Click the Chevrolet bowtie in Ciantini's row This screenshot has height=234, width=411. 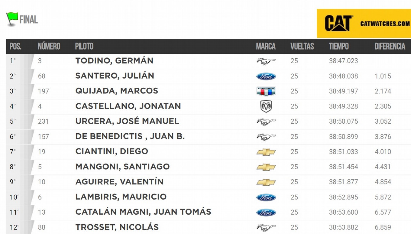266,152
